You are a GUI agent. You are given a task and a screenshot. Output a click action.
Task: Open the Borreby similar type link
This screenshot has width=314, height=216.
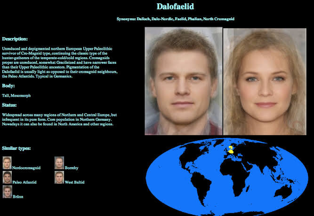pos(72,168)
